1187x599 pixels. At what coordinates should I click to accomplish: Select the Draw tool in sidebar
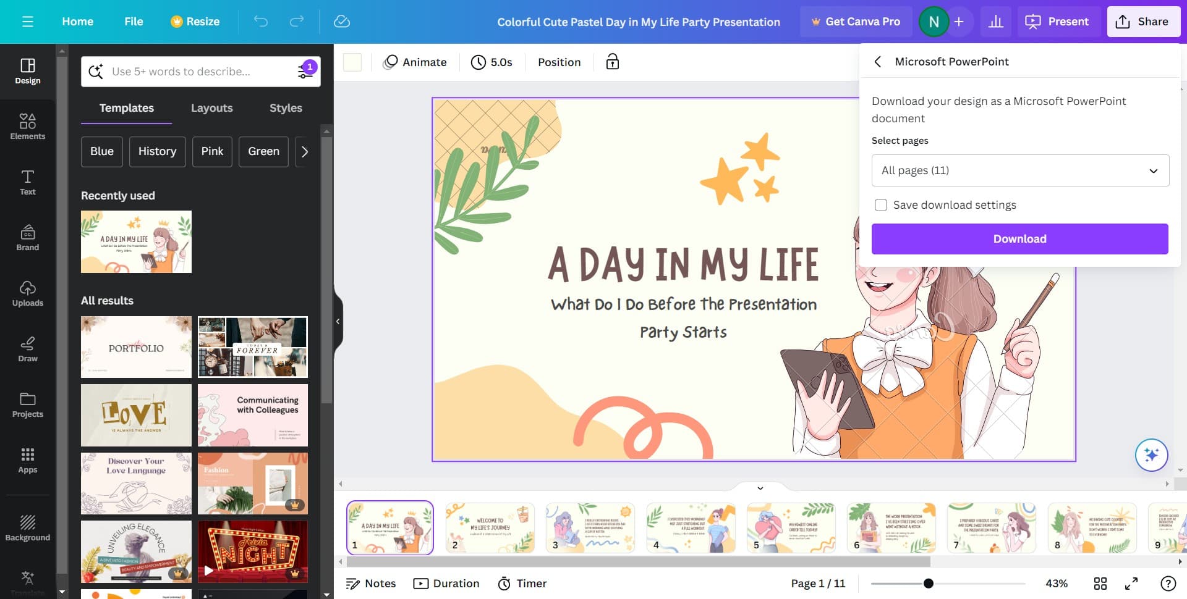pyautogui.click(x=27, y=349)
